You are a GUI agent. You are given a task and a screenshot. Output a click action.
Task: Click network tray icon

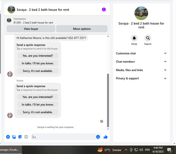[136, 150]
